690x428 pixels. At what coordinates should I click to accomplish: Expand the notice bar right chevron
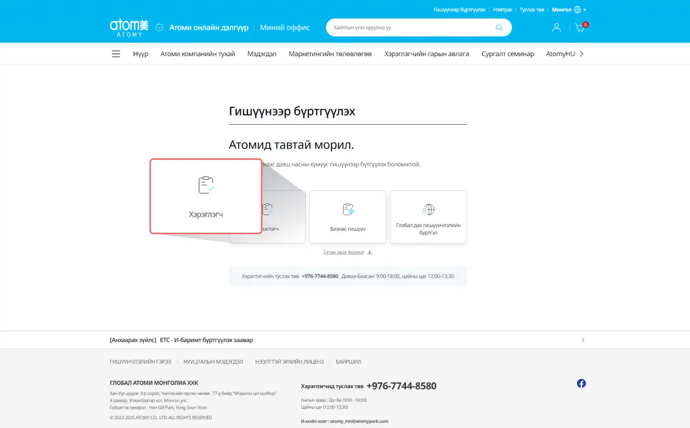pyautogui.click(x=583, y=340)
